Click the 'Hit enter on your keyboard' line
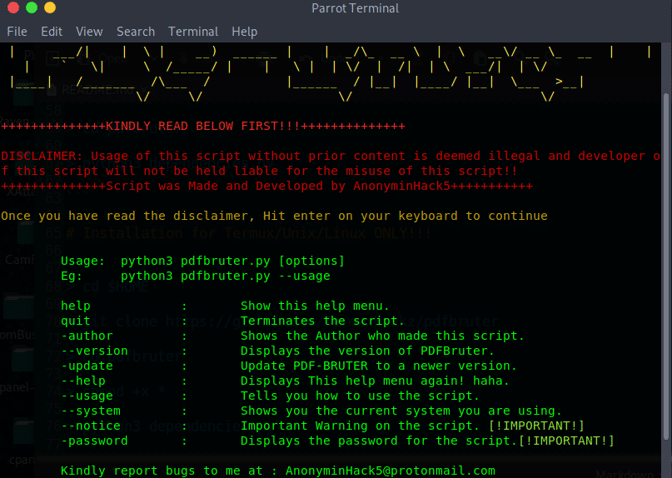The width and height of the screenshot is (672, 478). click(x=274, y=216)
